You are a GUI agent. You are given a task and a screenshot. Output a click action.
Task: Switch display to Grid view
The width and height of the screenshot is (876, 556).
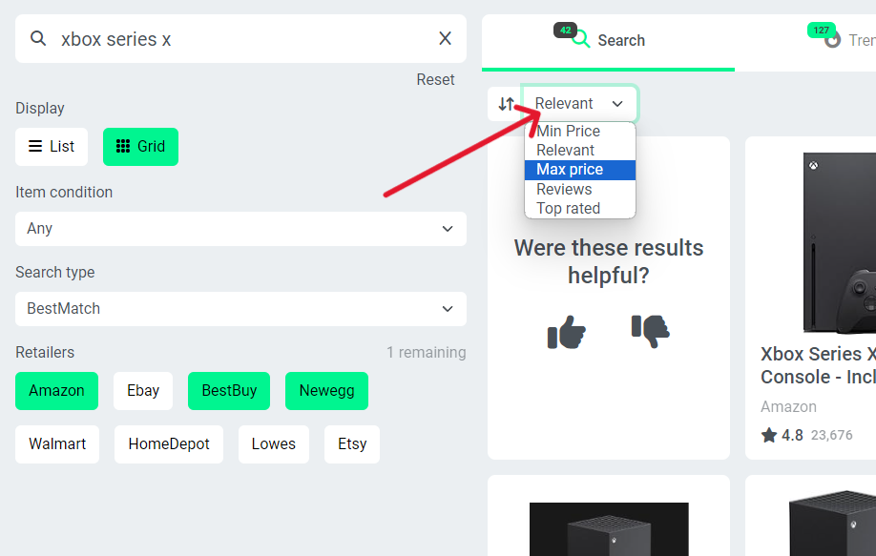(x=141, y=147)
